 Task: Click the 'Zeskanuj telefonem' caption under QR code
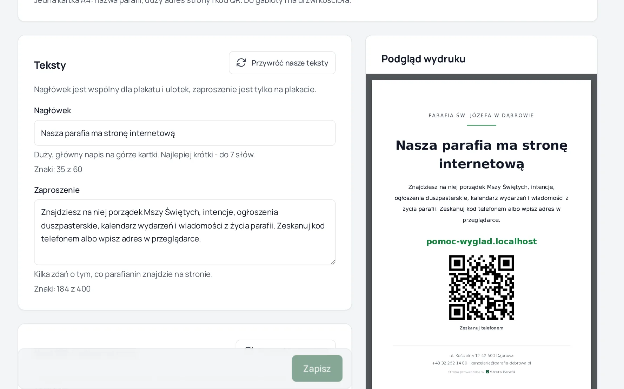pyautogui.click(x=481, y=328)
